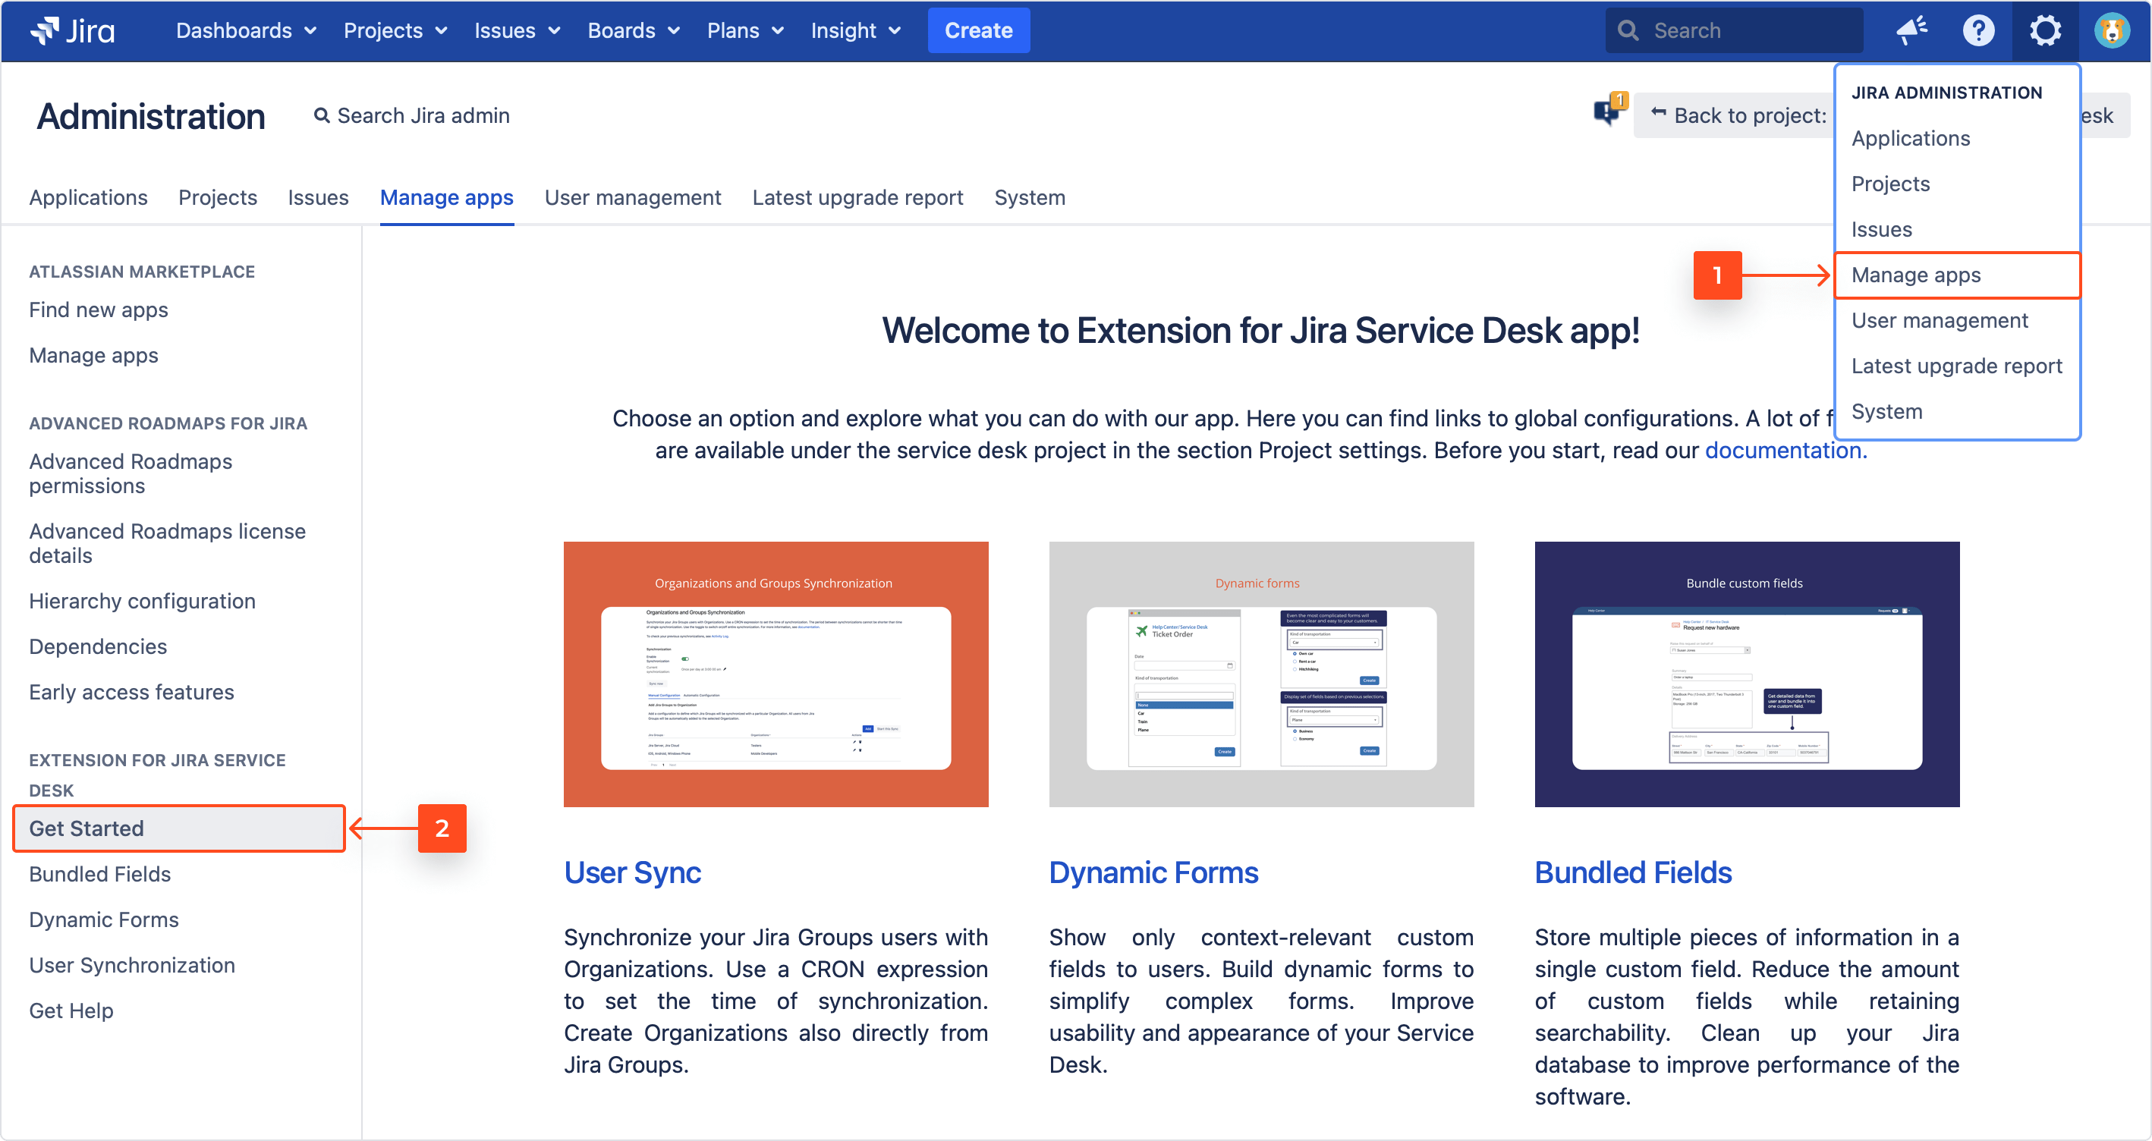
Task: Click the Search Jira admin magnifier icon
Action: 321,115
